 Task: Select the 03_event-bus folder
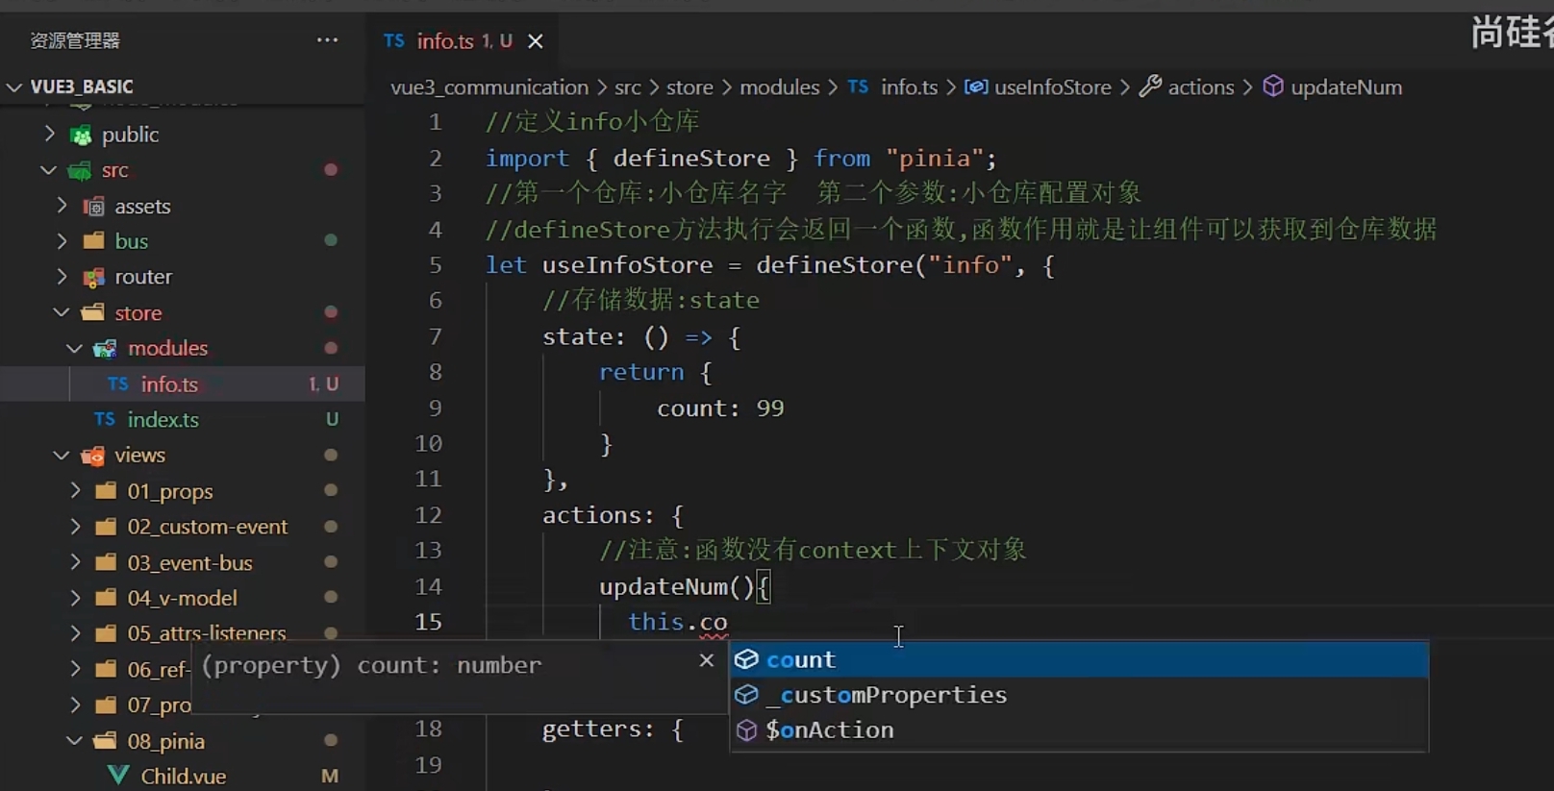[x=189, y=562]
